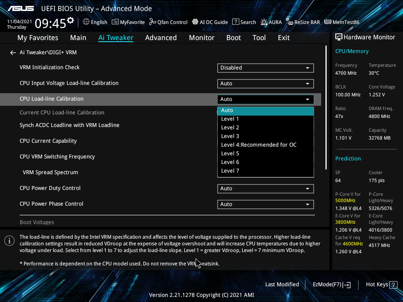Click Last Modified
Image resolution: width=403 pixels, height=302 pixels.
[x=282, y=285]
